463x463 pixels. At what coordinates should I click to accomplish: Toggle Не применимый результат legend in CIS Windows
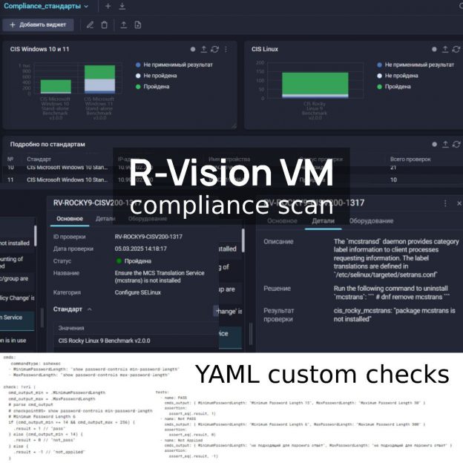click(174, 65)
